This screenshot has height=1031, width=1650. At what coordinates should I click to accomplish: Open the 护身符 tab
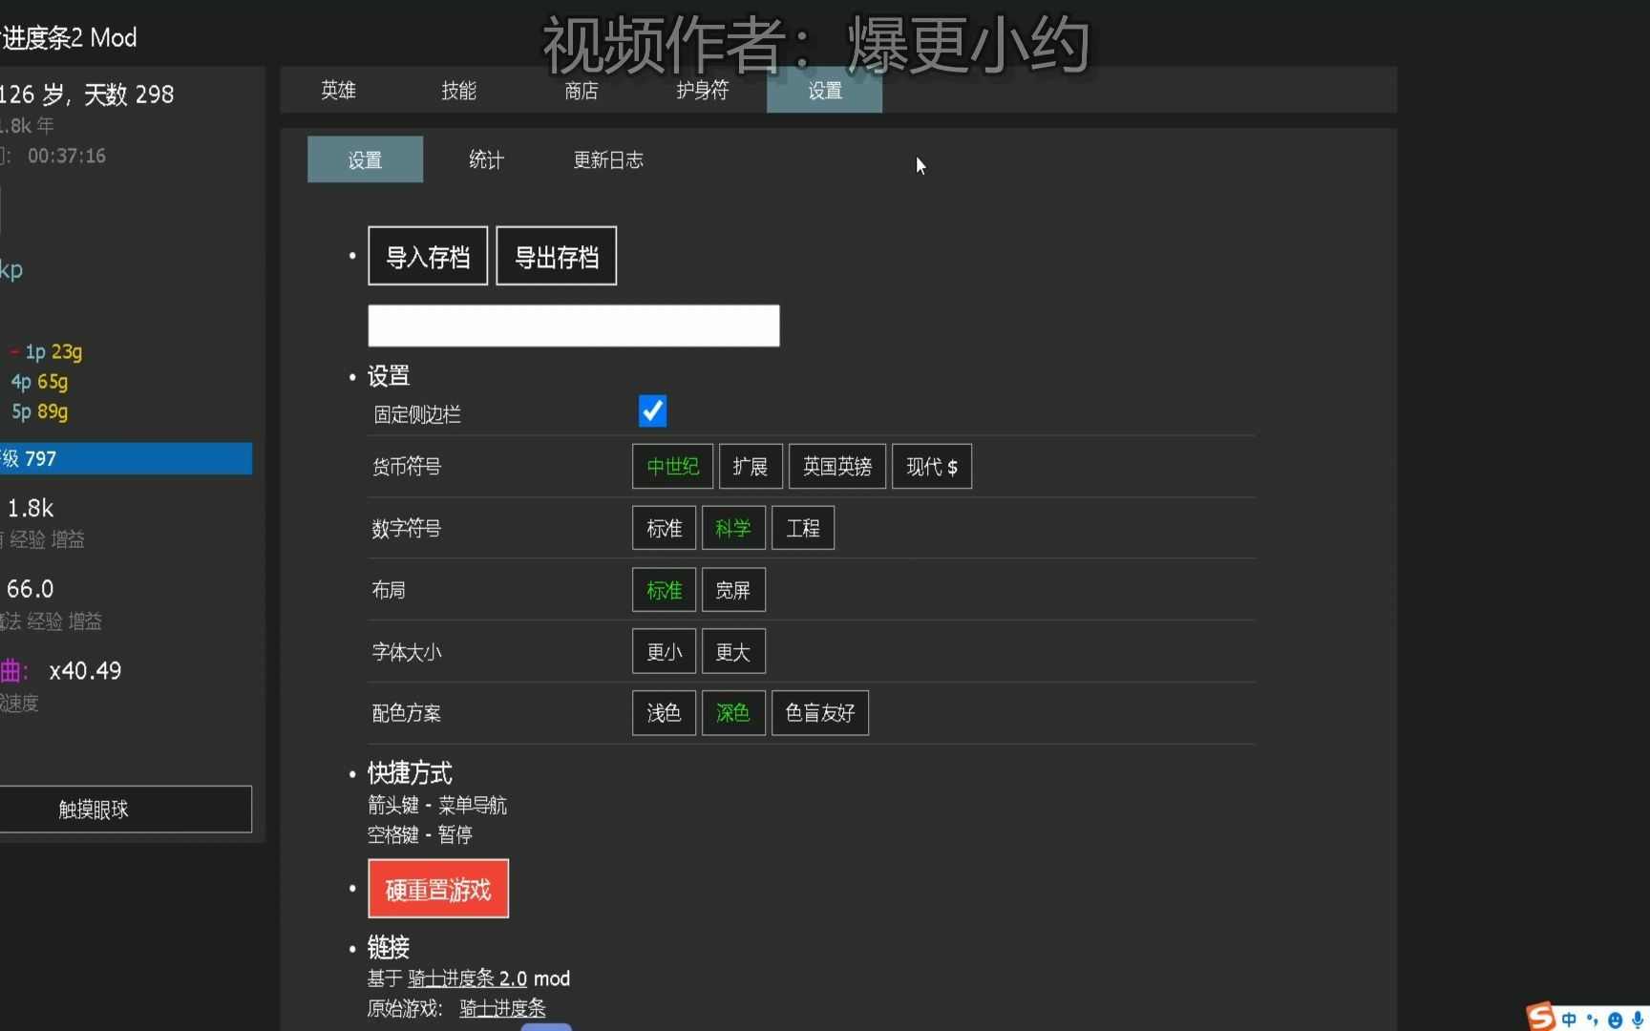[x=703, y=91]
